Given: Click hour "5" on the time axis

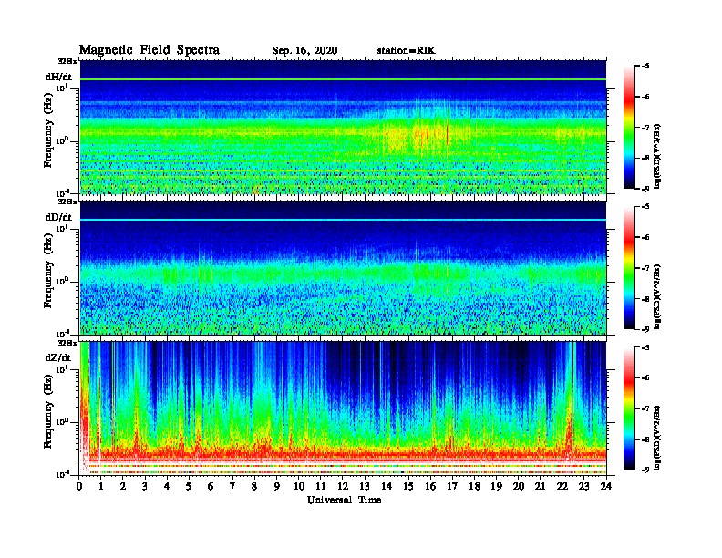Looking at the screenshot, I should [x=189, y=486].
